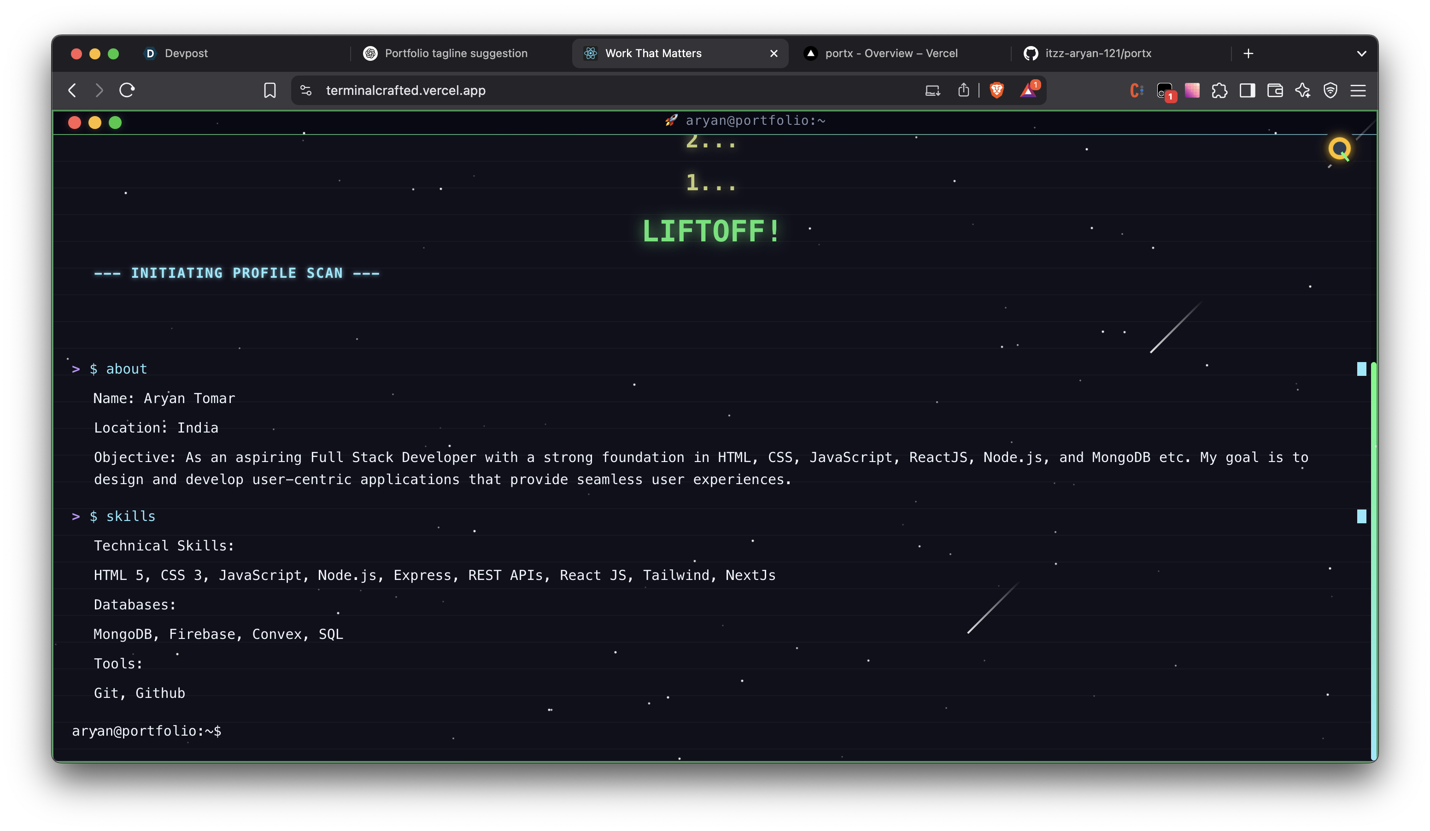Screen dimensions: 1430x831
Task: Toggle the browser sidebar panel
Action: [1247, 90]
